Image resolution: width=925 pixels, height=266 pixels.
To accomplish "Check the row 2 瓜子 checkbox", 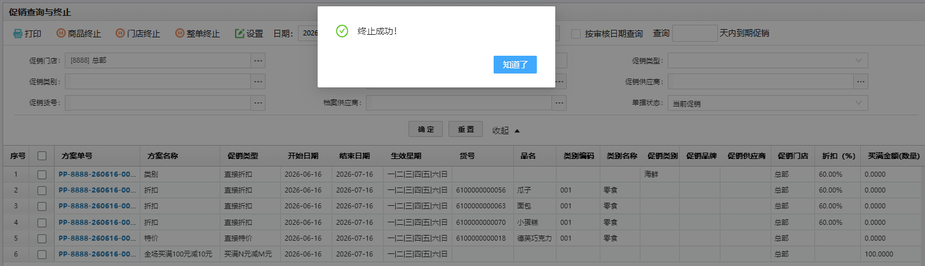I will tap(42, 189).
